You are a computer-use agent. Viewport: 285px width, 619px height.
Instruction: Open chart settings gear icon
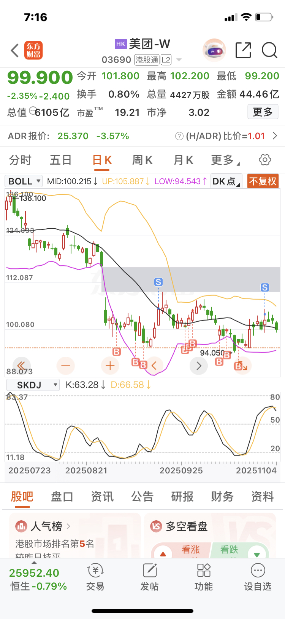pyautogui.click(x=265, y=160)
